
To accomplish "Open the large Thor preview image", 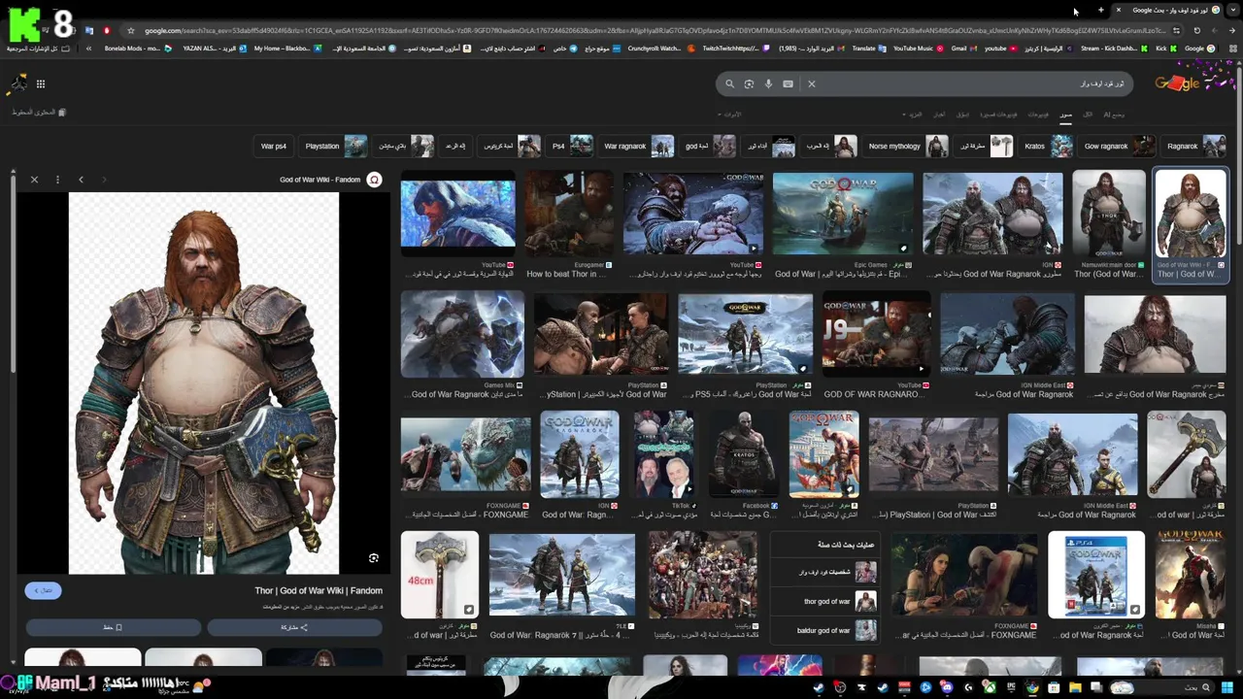I will [204, 383].
